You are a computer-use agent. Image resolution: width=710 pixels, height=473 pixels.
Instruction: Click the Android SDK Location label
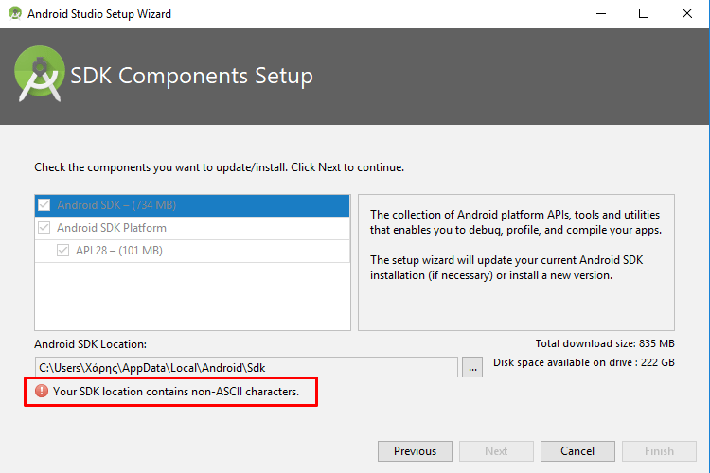pyautogui.click(x=91, y=344)
